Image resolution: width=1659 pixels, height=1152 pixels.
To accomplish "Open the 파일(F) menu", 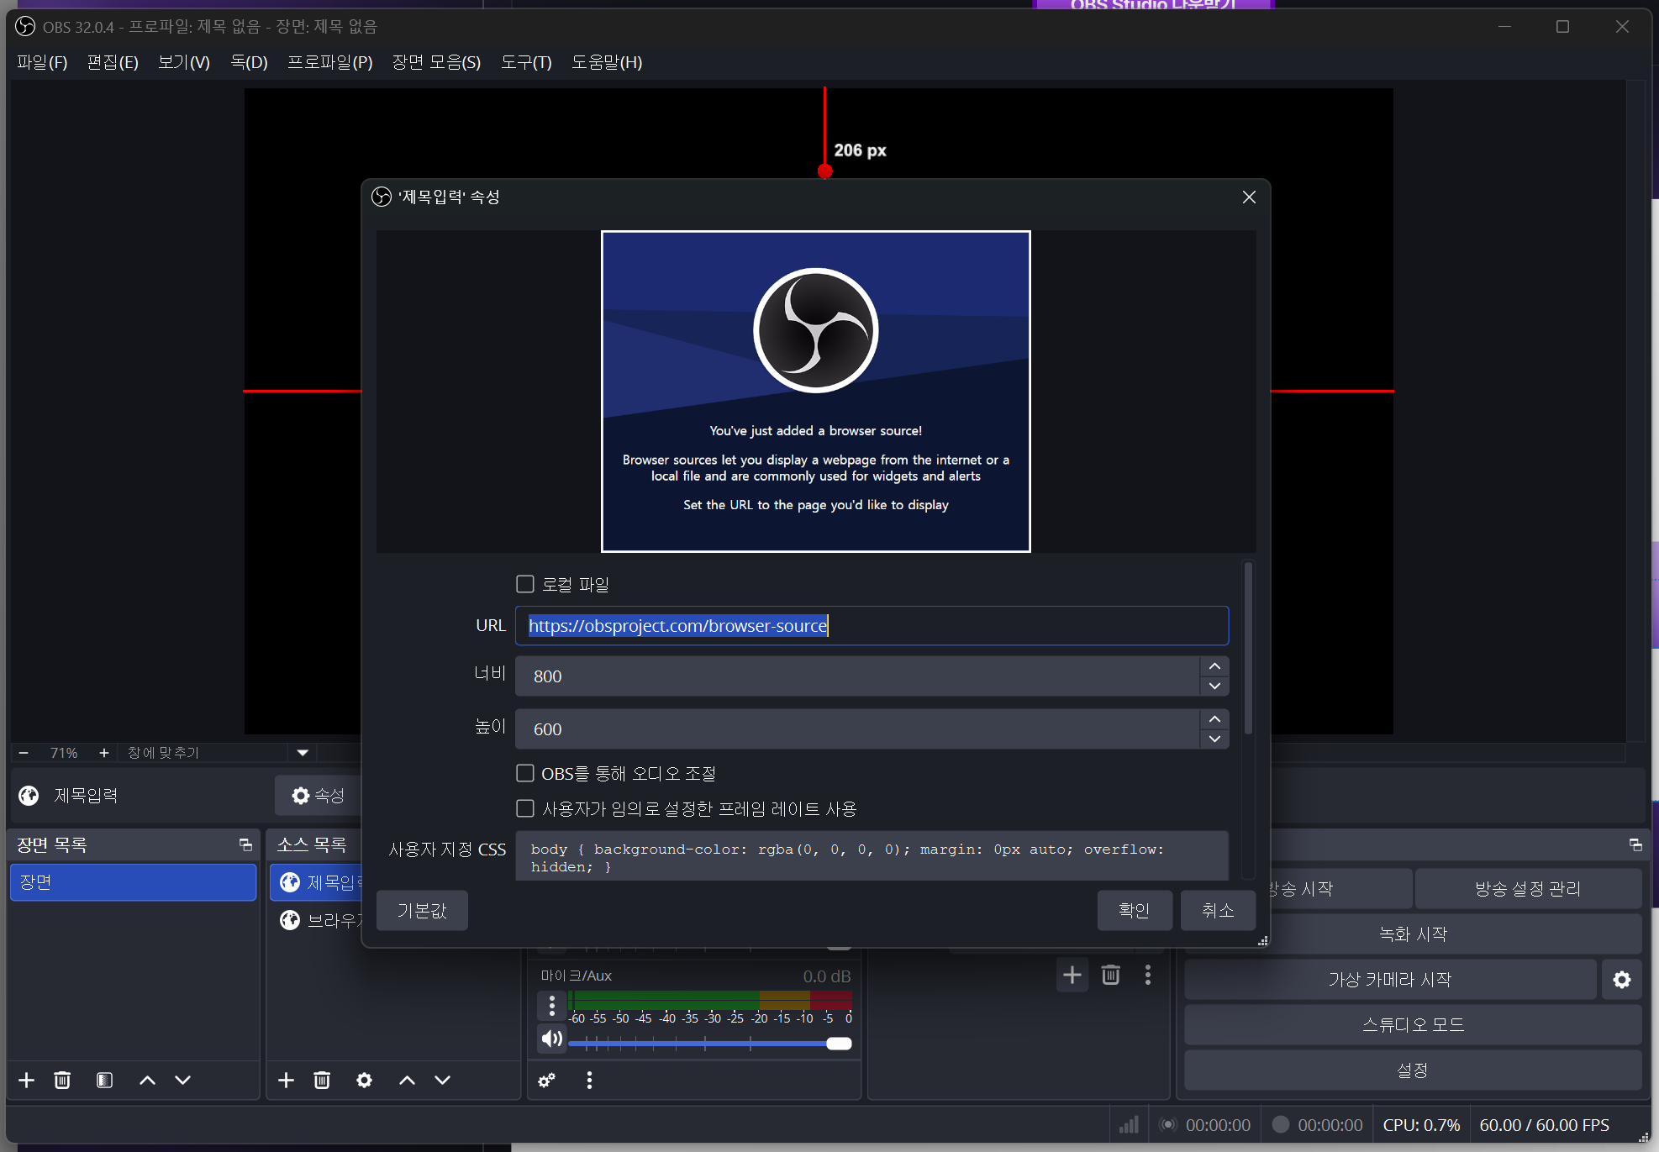I will click(42, 62).
